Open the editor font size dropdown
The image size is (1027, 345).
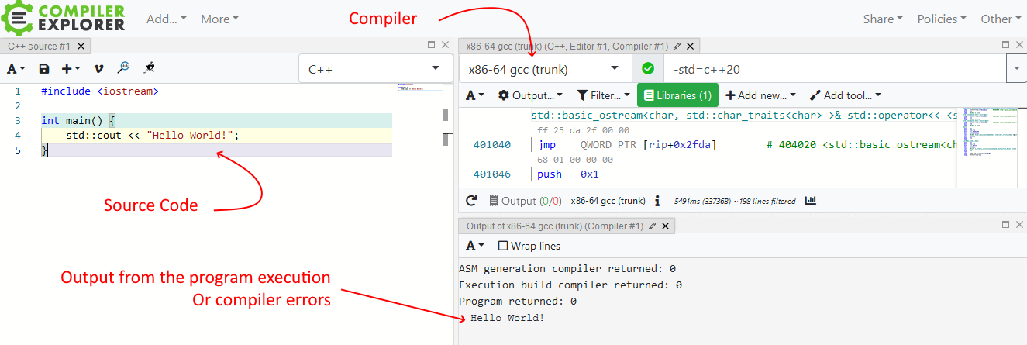(16, 69)
